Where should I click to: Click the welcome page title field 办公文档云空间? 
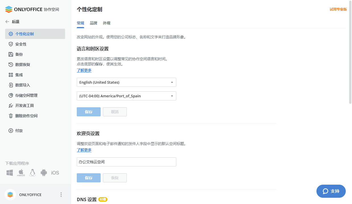pyautogui.click(x=127, y=162)
